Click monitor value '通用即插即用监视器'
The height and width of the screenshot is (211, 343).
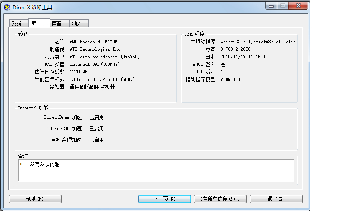(92, 87)
